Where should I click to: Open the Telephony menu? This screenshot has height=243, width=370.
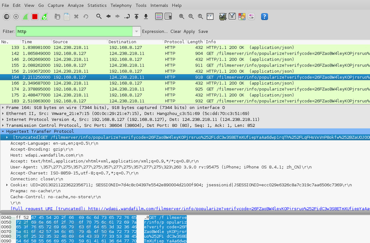[x=121, y=5]
